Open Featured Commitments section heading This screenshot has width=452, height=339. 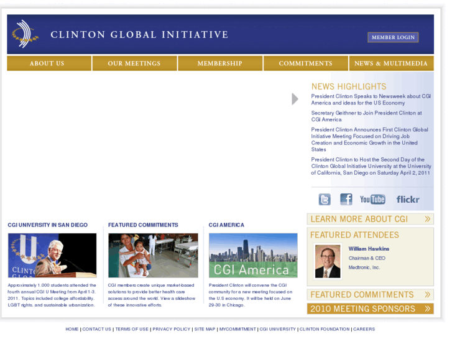(x=143, y=225)
